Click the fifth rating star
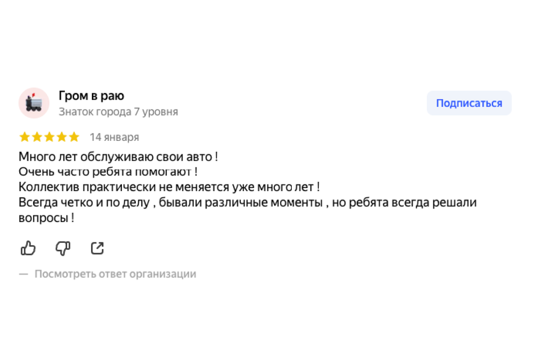 pos(74,137)
